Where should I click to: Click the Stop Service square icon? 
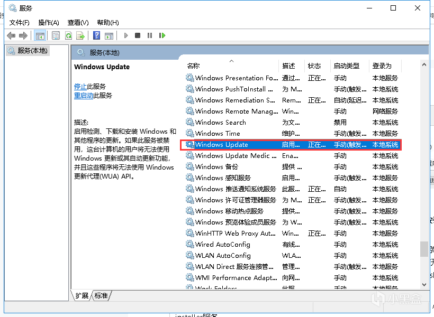tap(138, 35)
